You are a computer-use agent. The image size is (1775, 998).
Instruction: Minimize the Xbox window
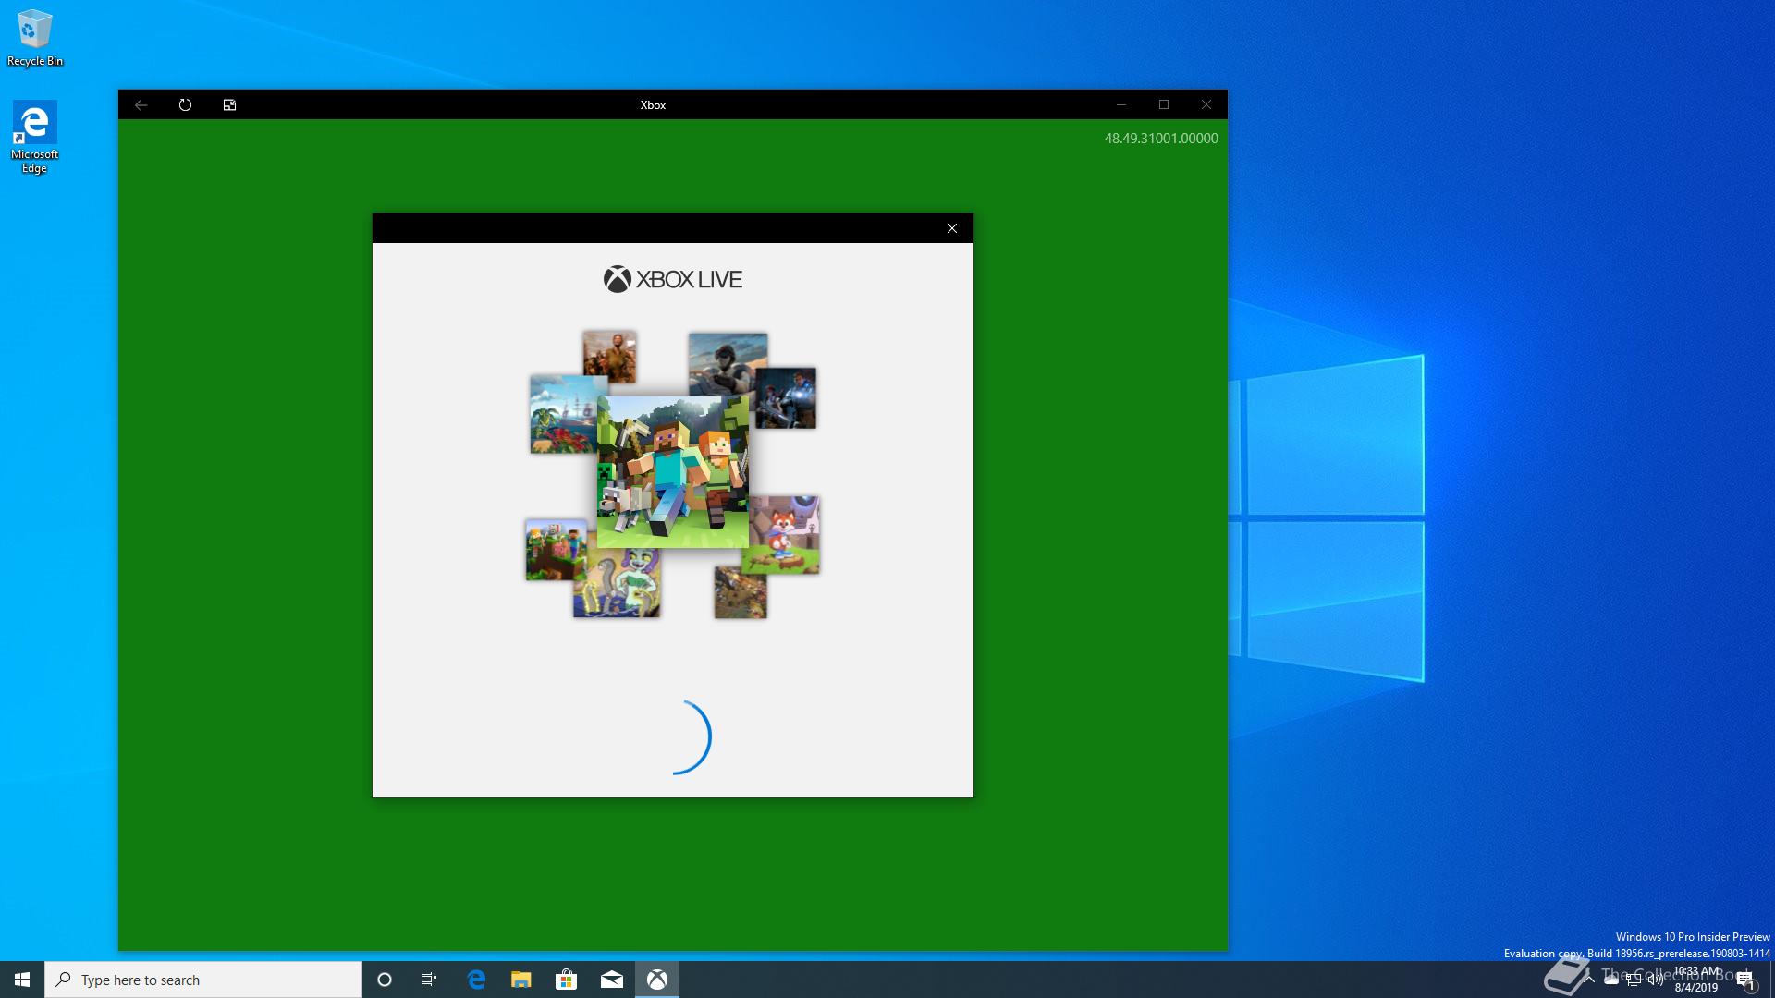[x=1121, y=105]
